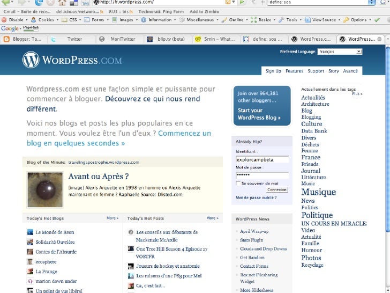Click the Information toolbar icon
This screenshot has height=293, width=390.
pos(144,20)
